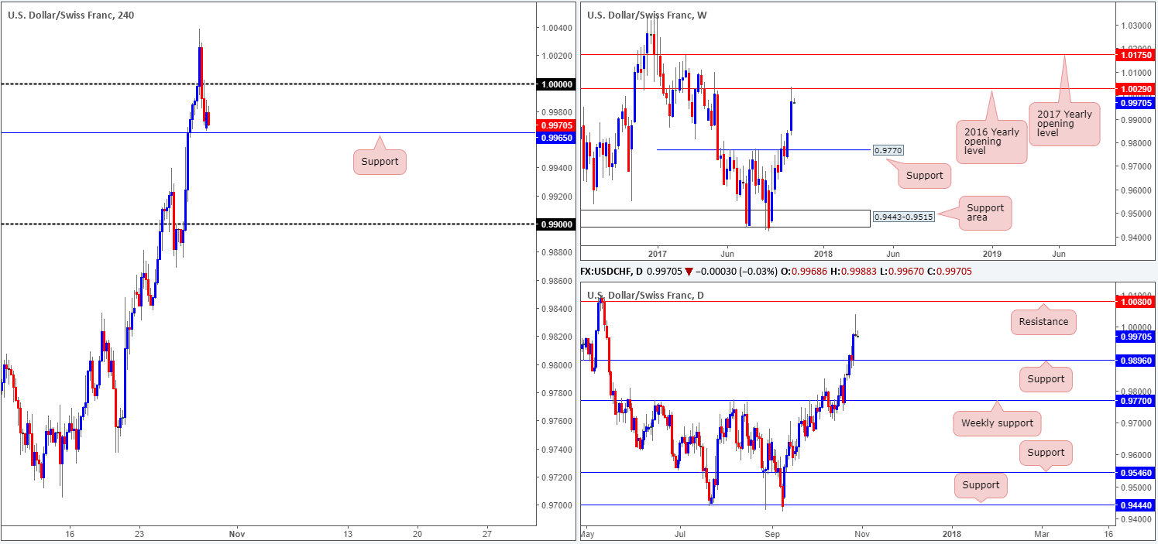Click the 0.98200 value on the 240 chart price axis
The height and width of the screenshot is (544, 1158).
(x=557, y=337)
